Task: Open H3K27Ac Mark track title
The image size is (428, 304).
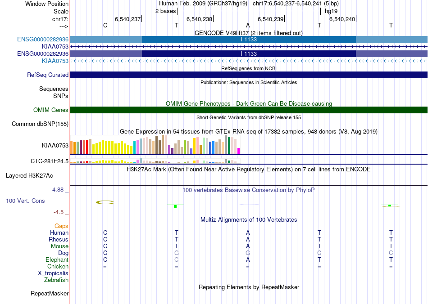Action: (x=249, y=170)
